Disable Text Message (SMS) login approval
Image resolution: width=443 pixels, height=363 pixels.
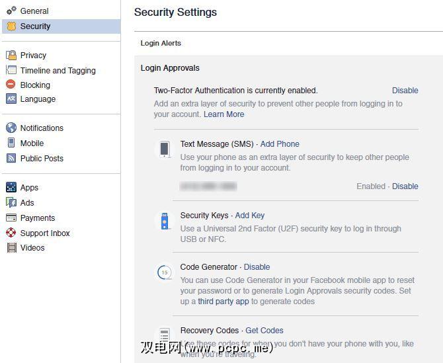405,186
